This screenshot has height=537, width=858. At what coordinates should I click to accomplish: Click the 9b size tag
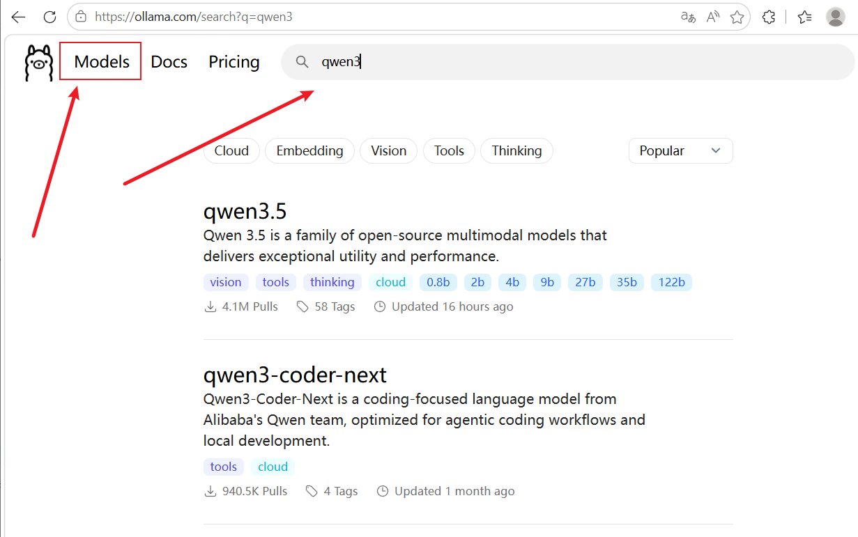pyautogui.click(x=547, y=282)
